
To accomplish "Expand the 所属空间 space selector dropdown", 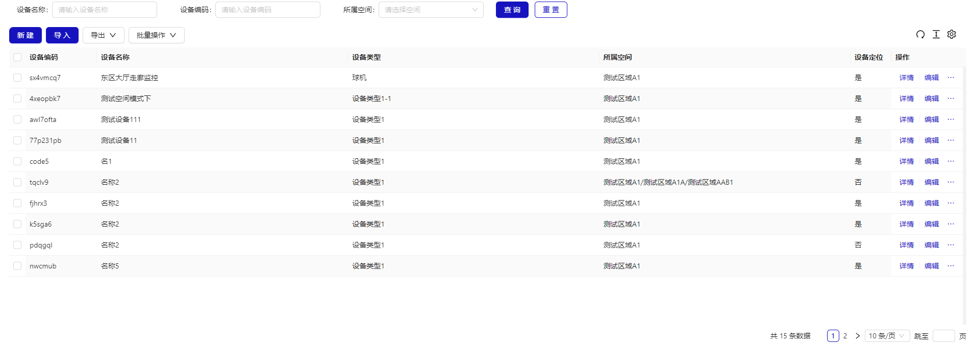I will pyautogui.click(x=431, y=10).
